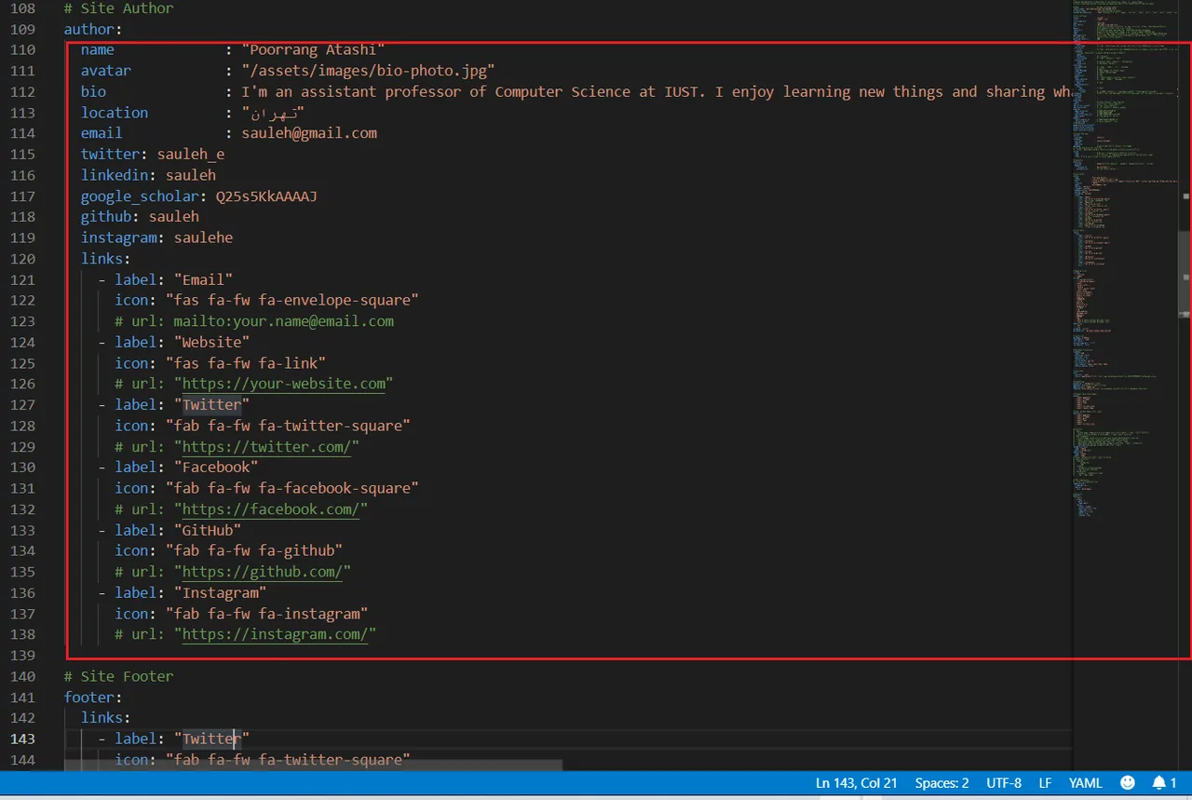Image resolution: width=1192 pixels, height=800 pixels.
Task: Place cursor on the "# Site Author" comment
Action: point(118,8)
